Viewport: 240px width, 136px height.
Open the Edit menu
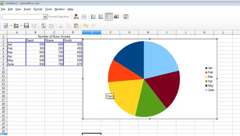point(10,9)
